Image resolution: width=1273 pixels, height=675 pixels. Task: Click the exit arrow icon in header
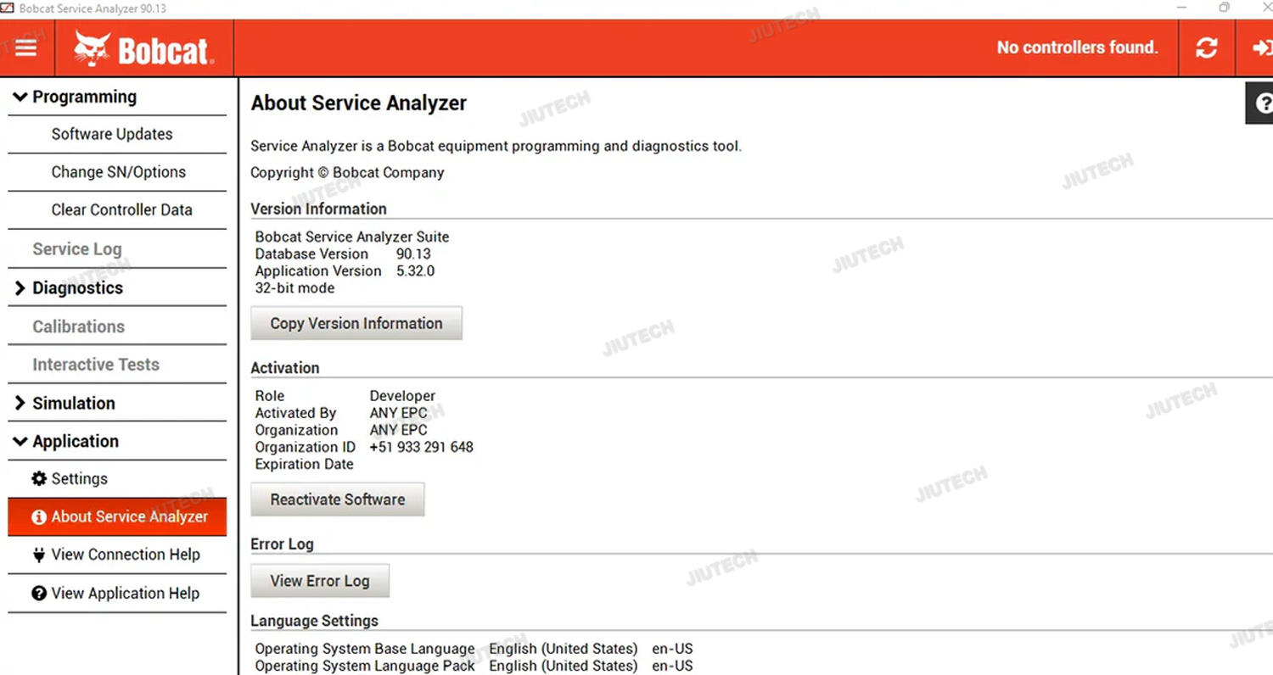[1262, 48]
